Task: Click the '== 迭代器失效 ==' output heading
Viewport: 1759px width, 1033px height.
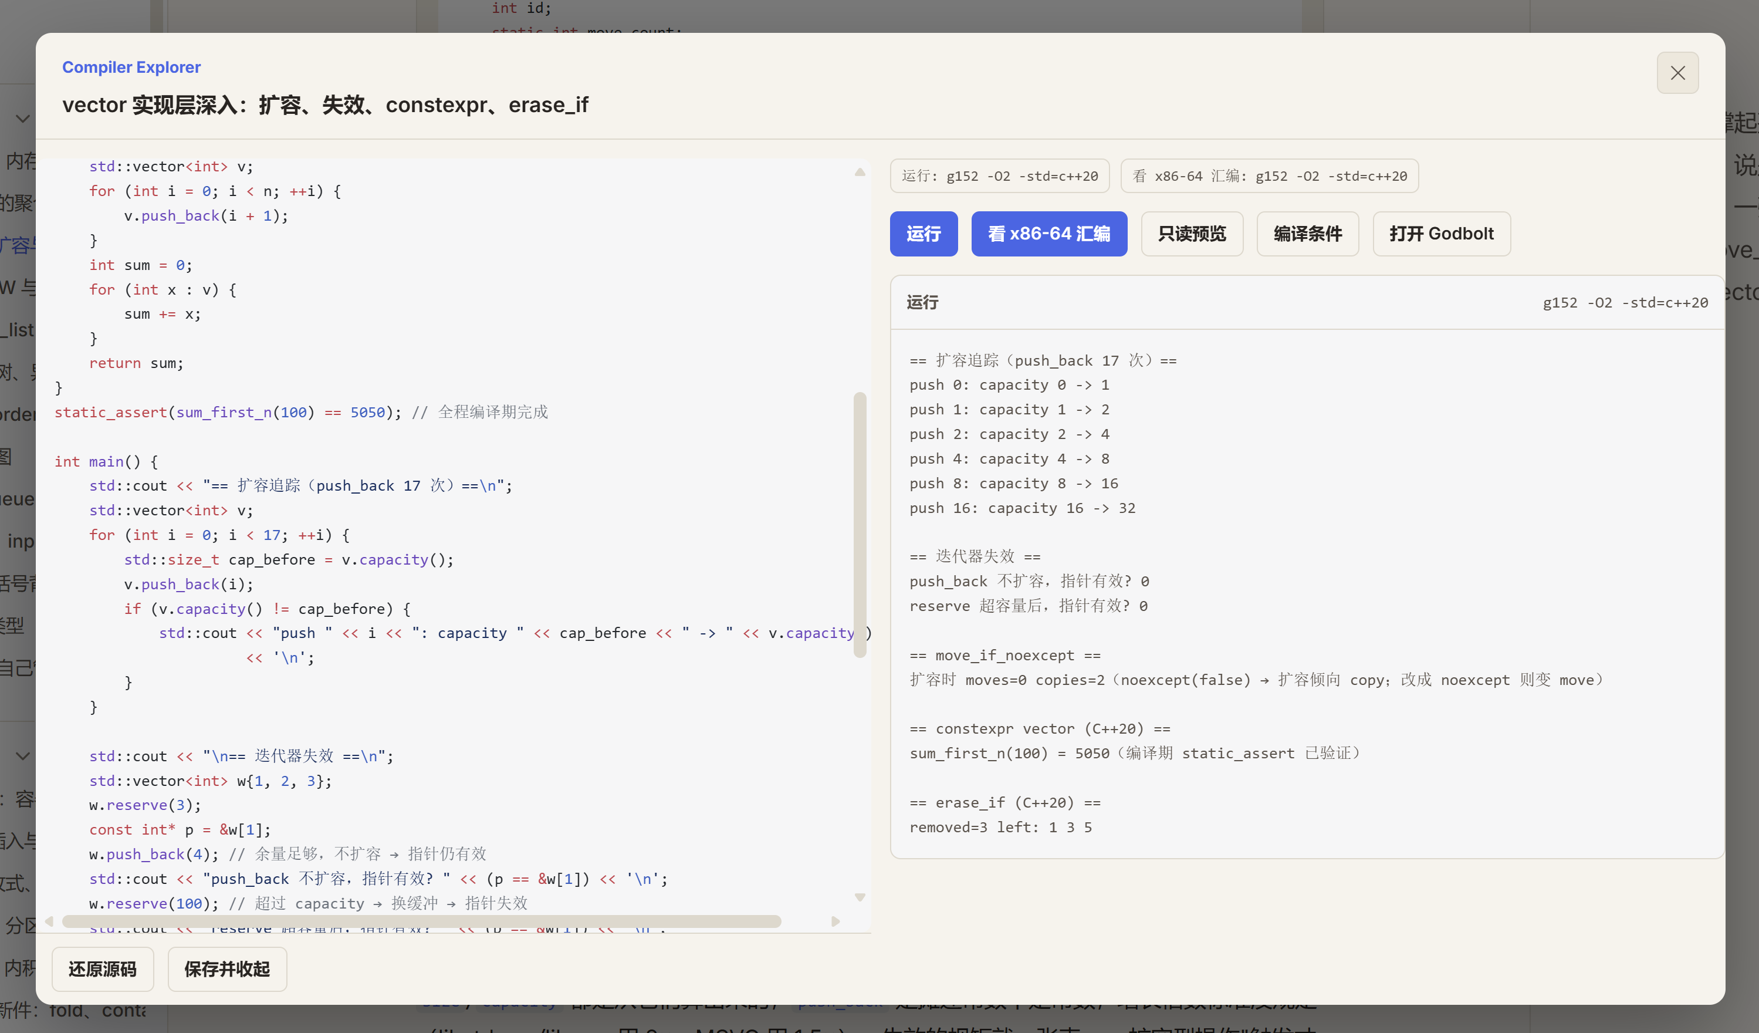Action: point(975,558)
